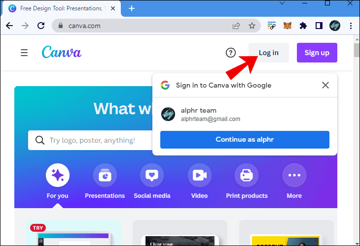Click the Print products label
Viewport: 360px width, 246px height.
[x=247, y=196]
